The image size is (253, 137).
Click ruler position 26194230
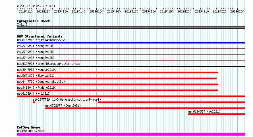(237, 11)
